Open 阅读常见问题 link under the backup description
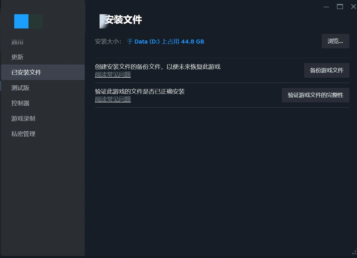Viewport: 357px width, 258px height. click(x=113, y=74)
